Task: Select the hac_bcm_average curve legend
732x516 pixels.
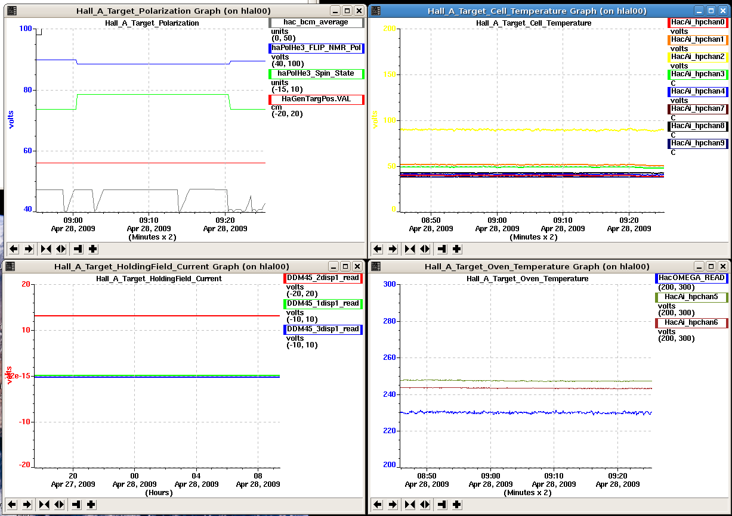Action: click(x=317, y=23)
